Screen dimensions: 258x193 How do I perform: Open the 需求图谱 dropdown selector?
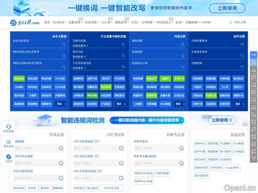[79, 57]
